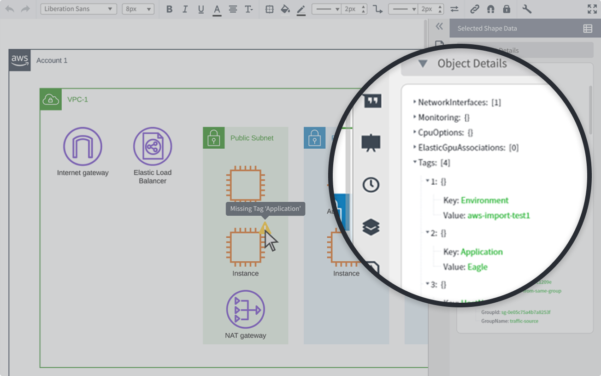Click the text color icon
Image resolution: width=601 pixels, height=376 pixels.
pyautogui.click(x=217, y=9)
